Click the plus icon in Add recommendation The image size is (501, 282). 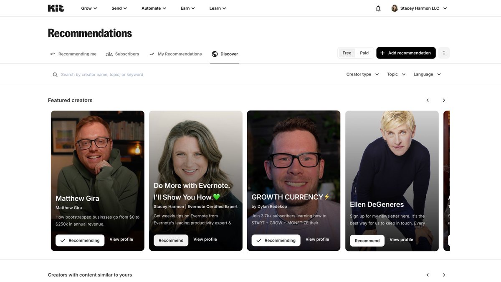(x=382, y=53)
